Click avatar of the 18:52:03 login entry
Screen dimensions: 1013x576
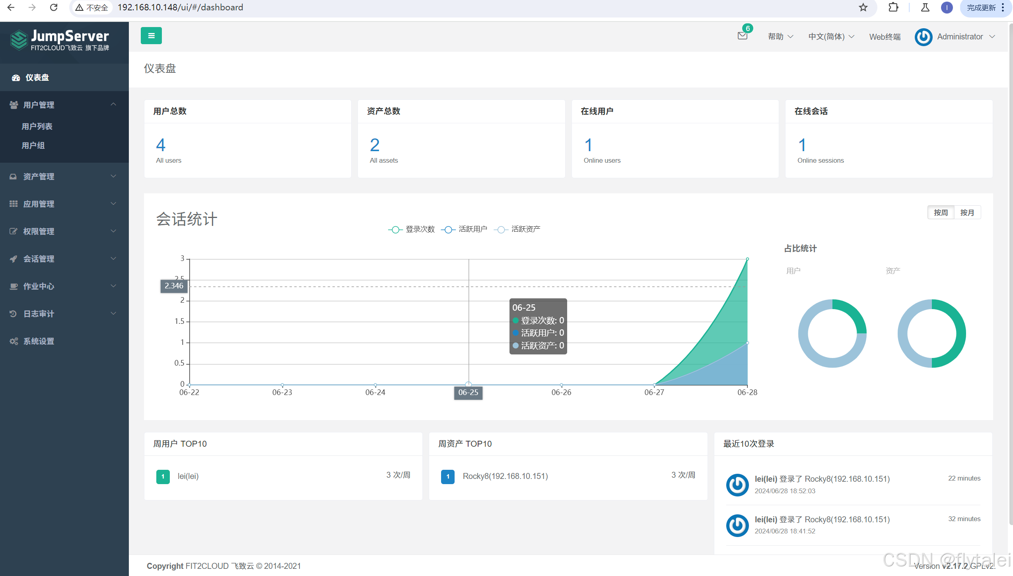pyautogui.click(x=737, y=485)
